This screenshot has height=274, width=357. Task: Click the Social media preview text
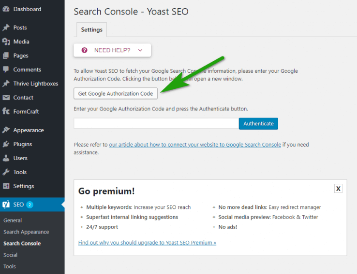coord(268,217)
